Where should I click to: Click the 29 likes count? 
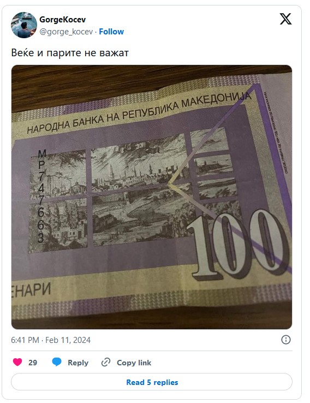point(33,363)
